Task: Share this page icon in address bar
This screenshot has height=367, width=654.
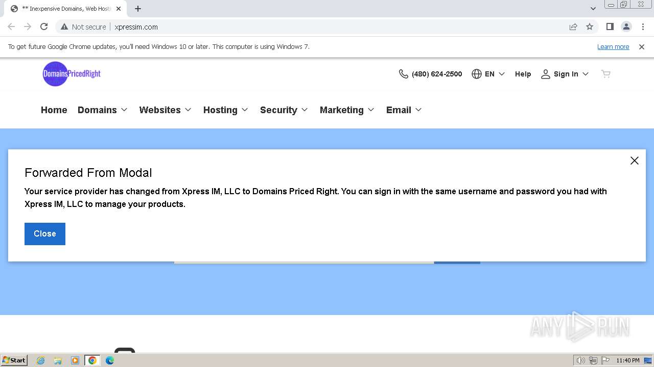Action: (x=573, y=27)
